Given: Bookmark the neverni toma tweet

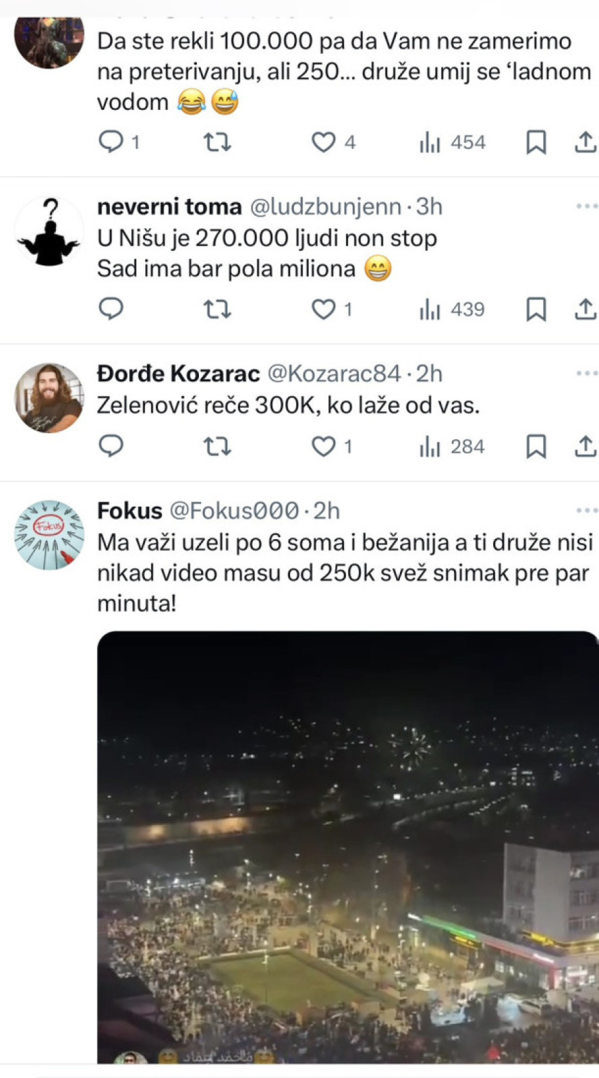Looking at the screenshot, I should [x=536, y=309].
